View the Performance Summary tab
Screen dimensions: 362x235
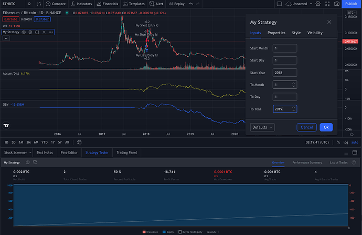point(307,162)
